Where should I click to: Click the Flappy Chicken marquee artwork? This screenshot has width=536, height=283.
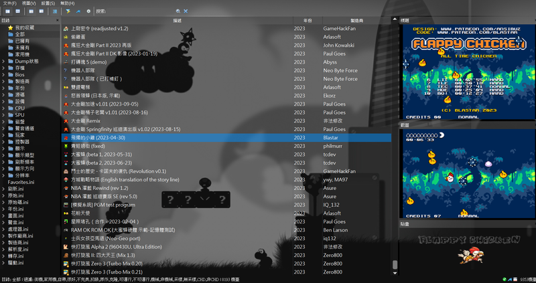click(470, 249)
